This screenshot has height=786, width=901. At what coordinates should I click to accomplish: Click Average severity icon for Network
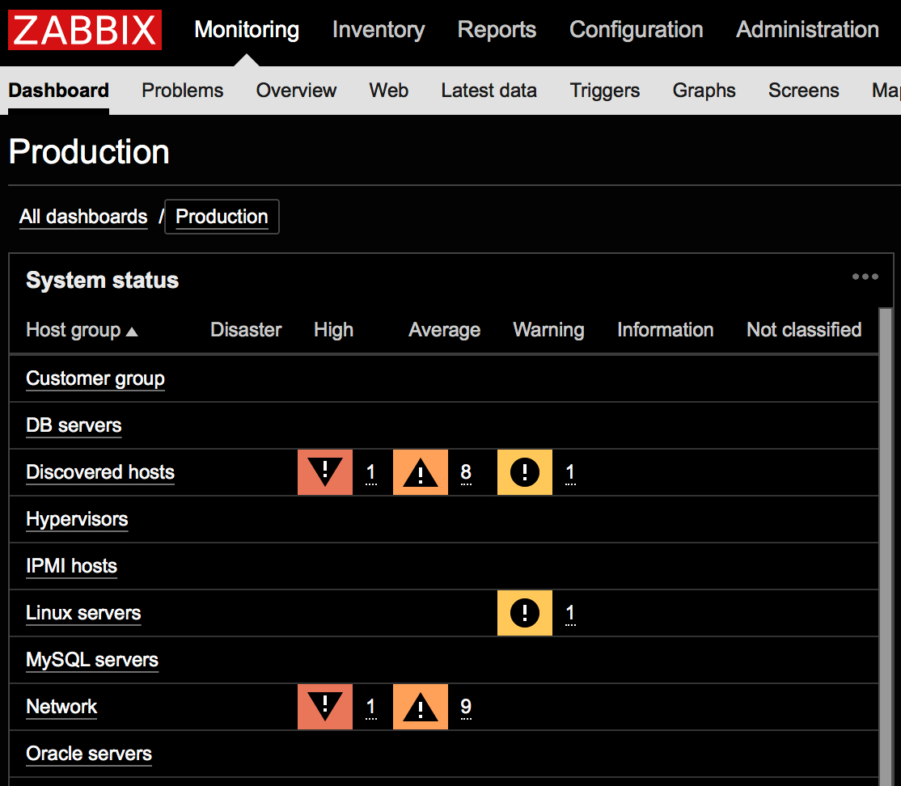tap(421, 707)
